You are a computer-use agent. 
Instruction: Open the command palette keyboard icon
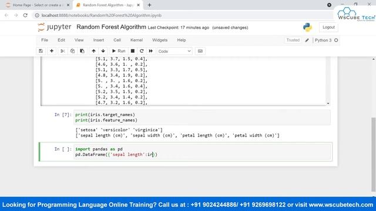click(x=200, y=51)
